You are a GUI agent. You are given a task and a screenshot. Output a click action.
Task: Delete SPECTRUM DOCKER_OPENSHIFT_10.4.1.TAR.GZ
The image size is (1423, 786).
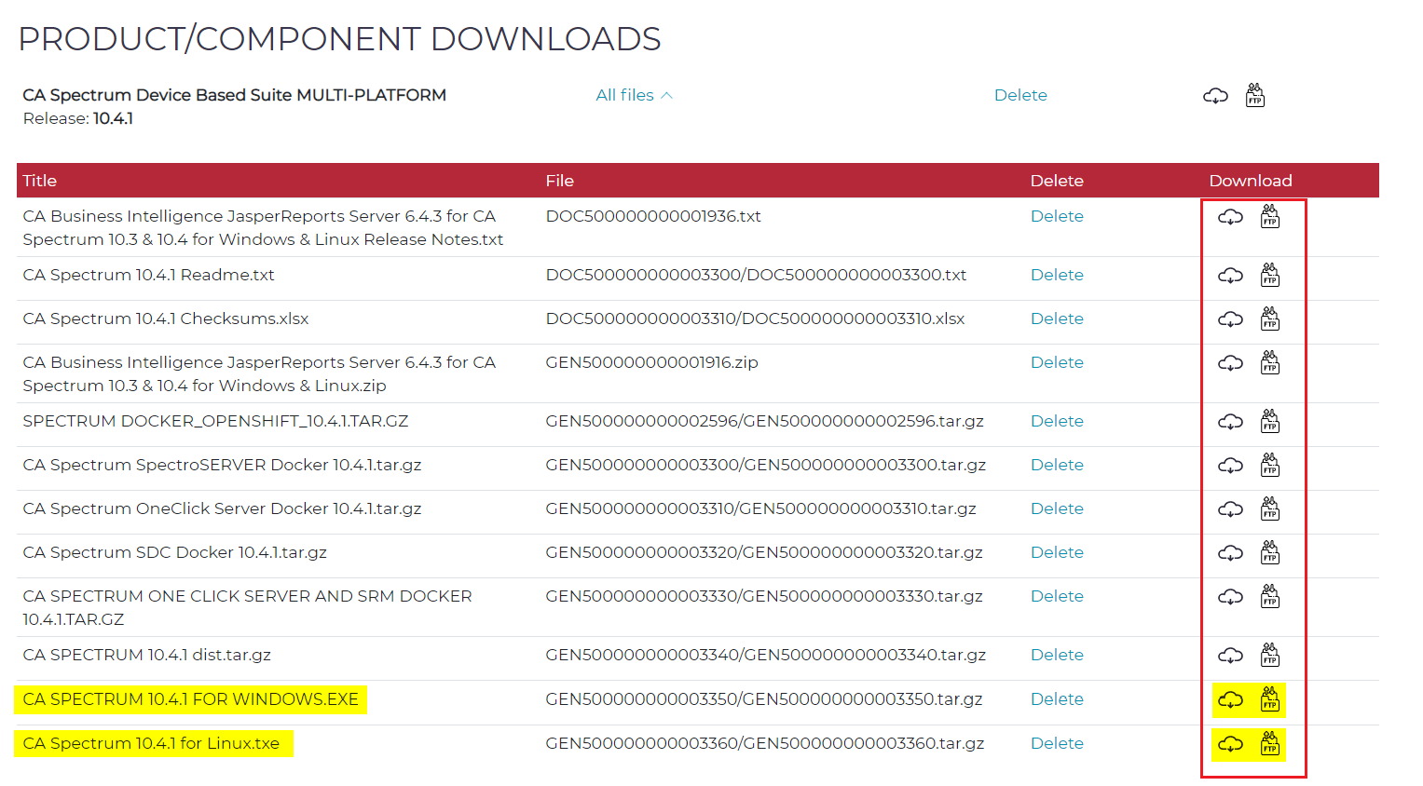[1057, 421]
